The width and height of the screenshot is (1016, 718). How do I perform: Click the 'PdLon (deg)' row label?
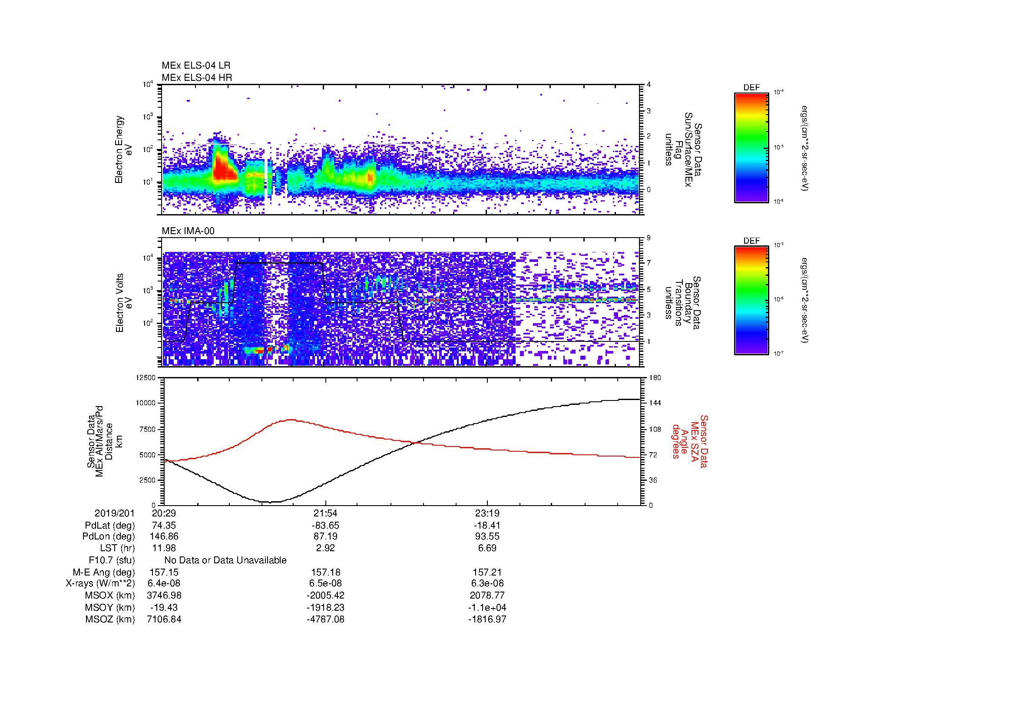[x=109, y=536]
